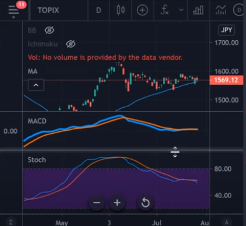Click the Vol no volume warning text
Screen dimensions: 246x226
(105, 58)
